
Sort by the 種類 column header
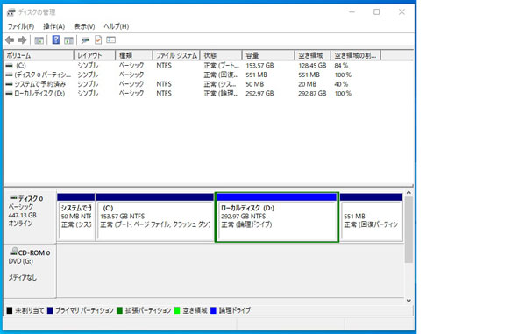(134, 55)
